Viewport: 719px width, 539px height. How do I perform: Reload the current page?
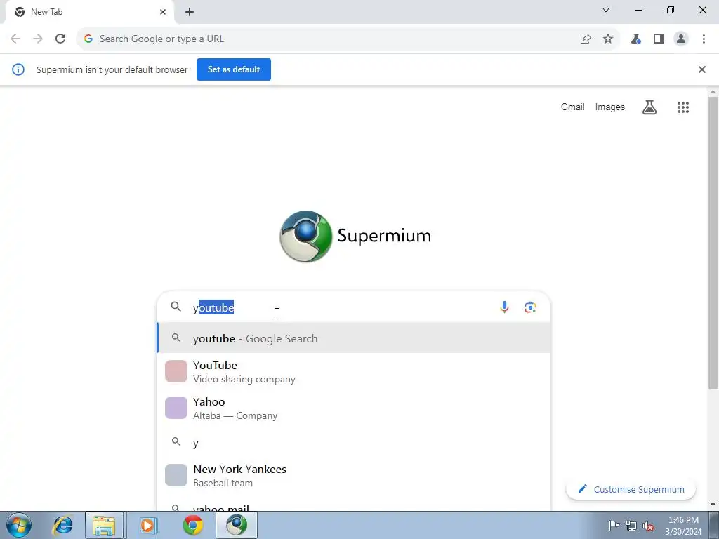tap(60, 39)
